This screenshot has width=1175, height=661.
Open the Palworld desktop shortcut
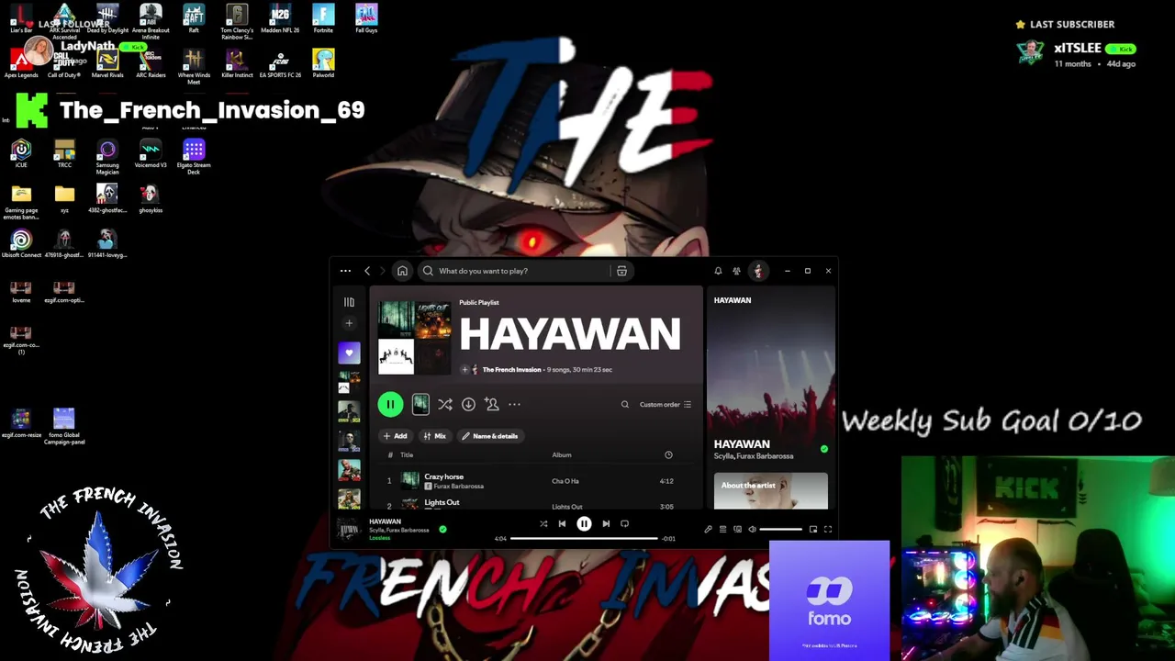pyautogui.click(x=323, y=63)
